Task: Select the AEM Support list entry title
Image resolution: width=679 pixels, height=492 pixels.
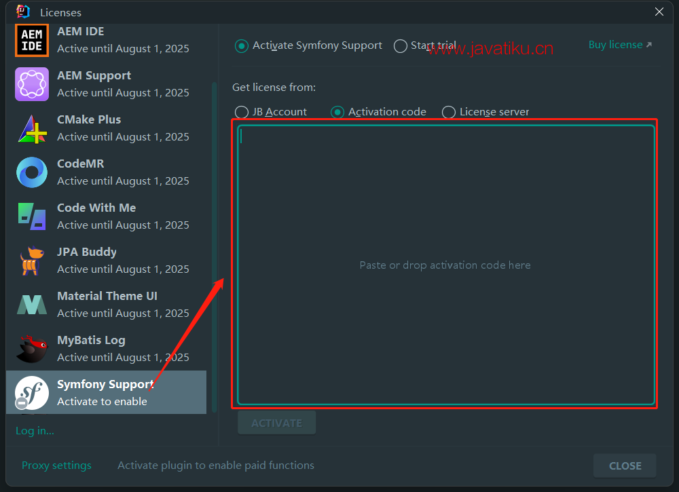Action: coord(94,76)
